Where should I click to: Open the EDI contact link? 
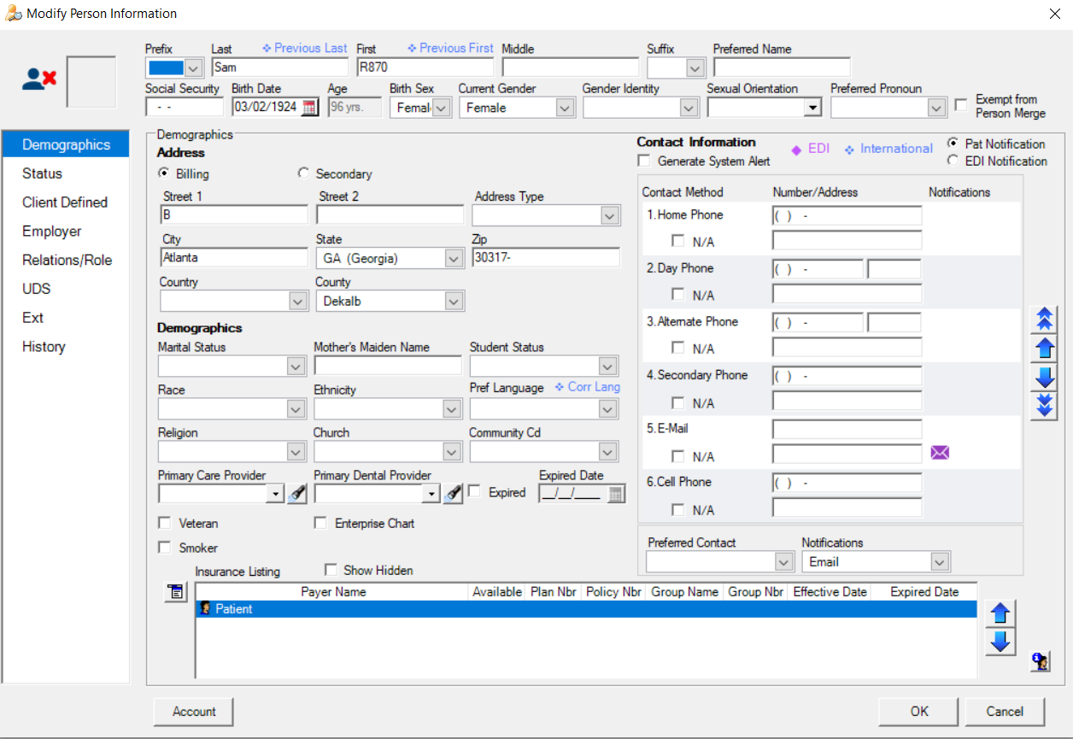(811, 149)
